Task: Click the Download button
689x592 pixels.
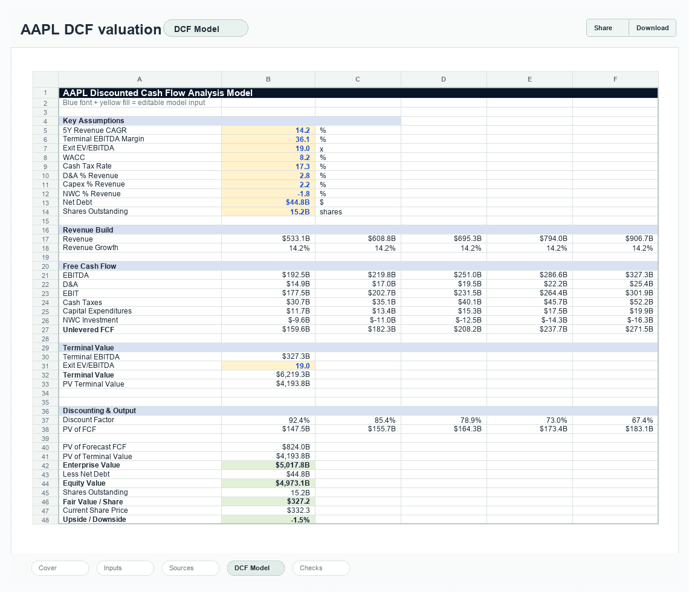Action: tap(653, 28)
